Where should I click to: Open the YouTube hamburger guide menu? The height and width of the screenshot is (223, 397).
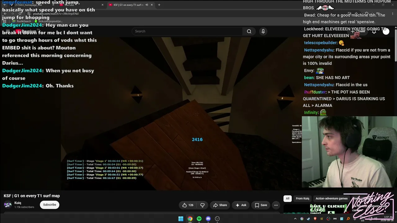click(8, 31)
